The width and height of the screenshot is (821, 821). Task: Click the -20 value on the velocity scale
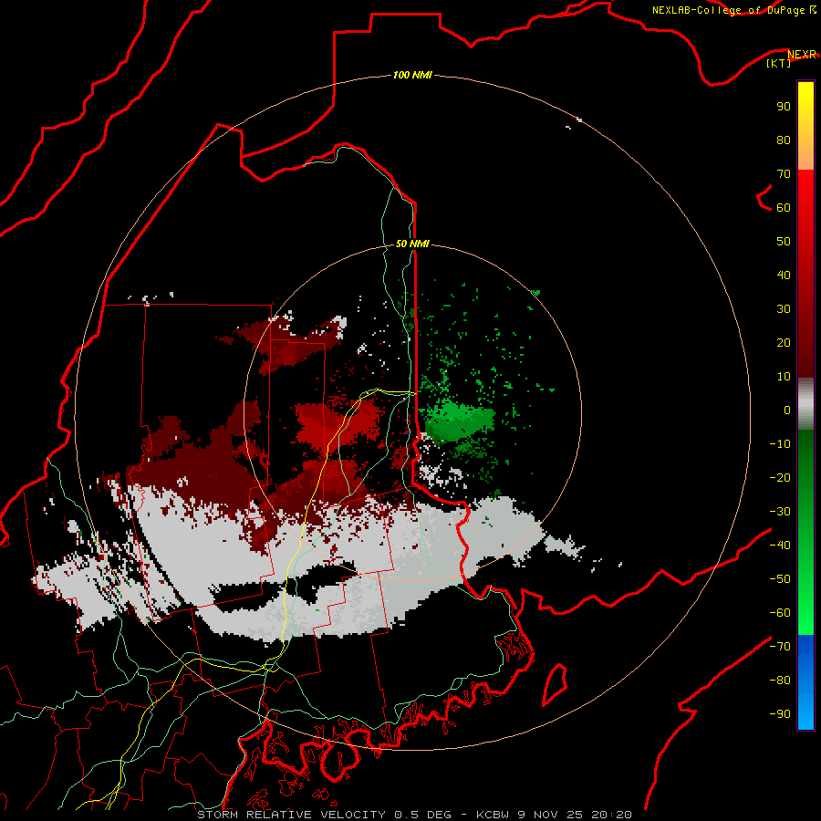[780, 477]
